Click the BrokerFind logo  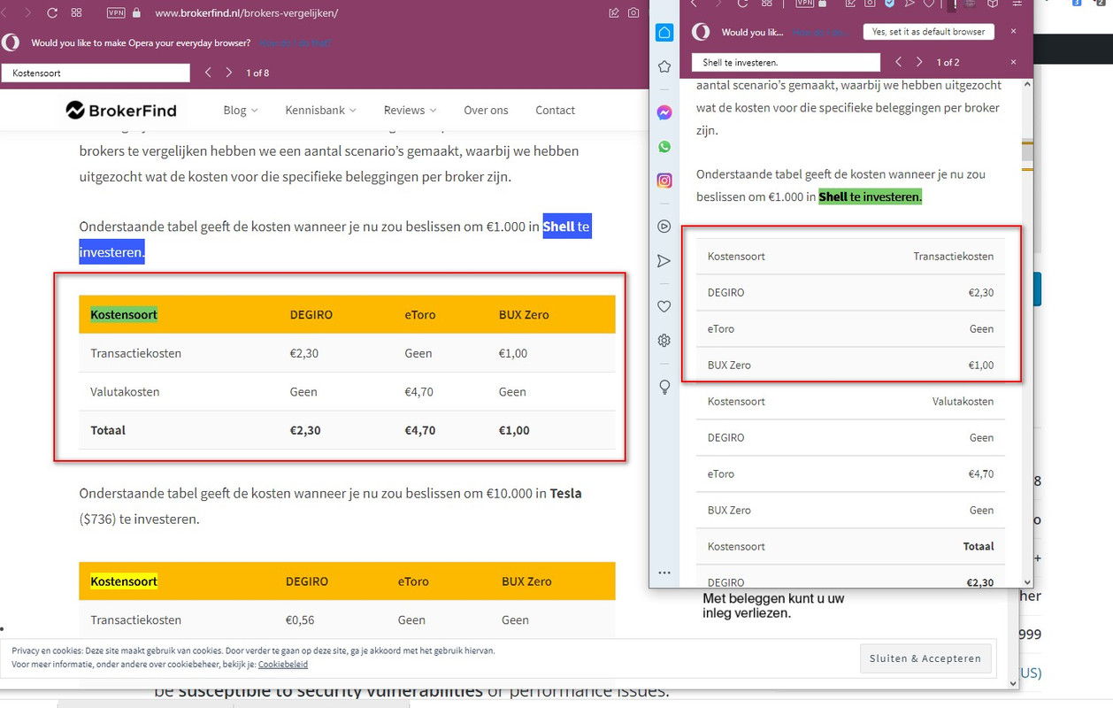[121, 110]
